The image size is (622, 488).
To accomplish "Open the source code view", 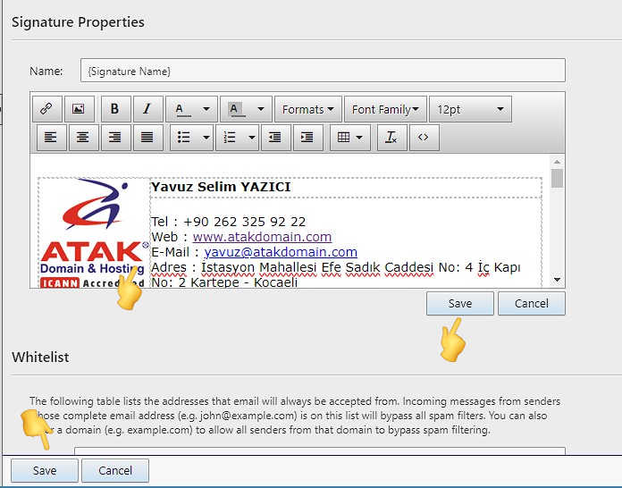I will [x=424, y=138].
